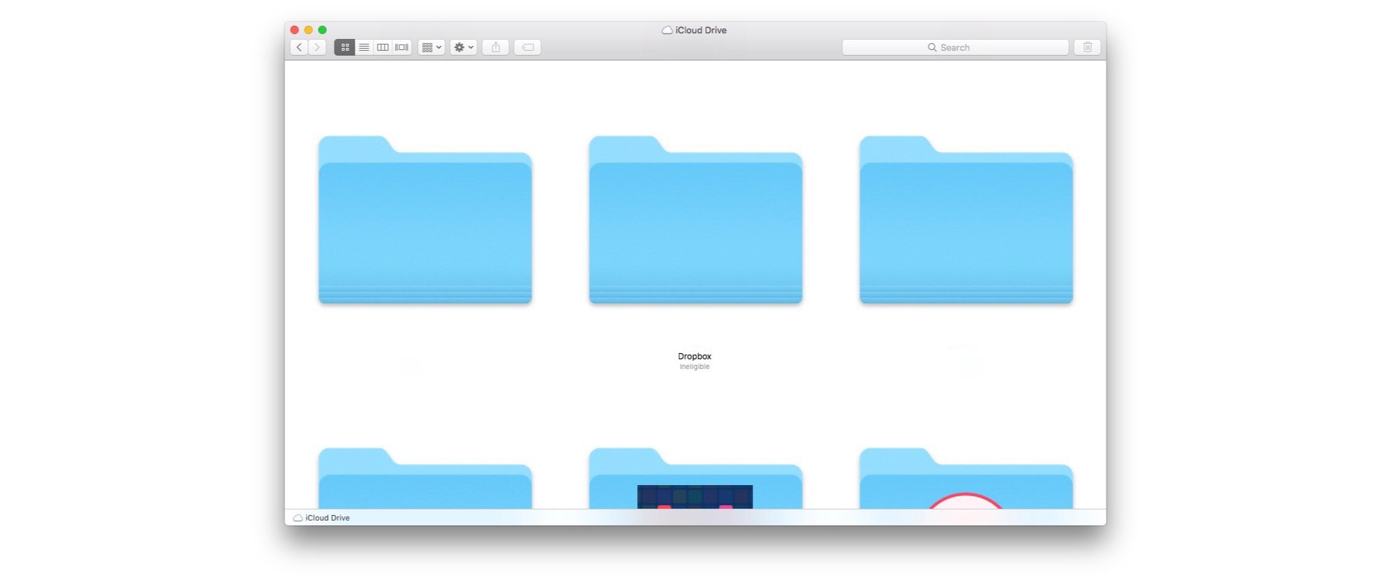Click the trash Delete toolbar button
The image size is (1391, 581).
[x=1088, y=47]
